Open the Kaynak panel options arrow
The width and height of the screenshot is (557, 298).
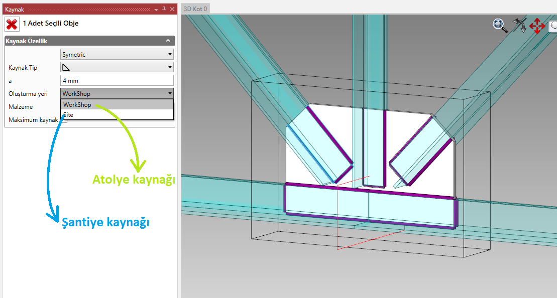[156, 9]
